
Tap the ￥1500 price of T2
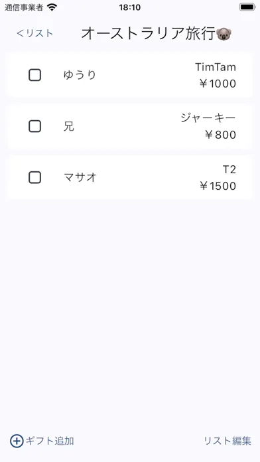pyautogui.click(x=218, y=187)
